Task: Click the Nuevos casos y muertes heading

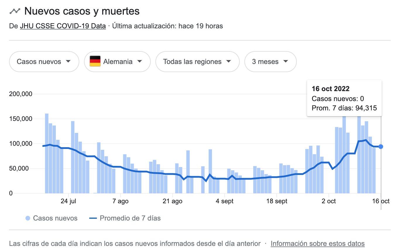Action: [82, 11]
